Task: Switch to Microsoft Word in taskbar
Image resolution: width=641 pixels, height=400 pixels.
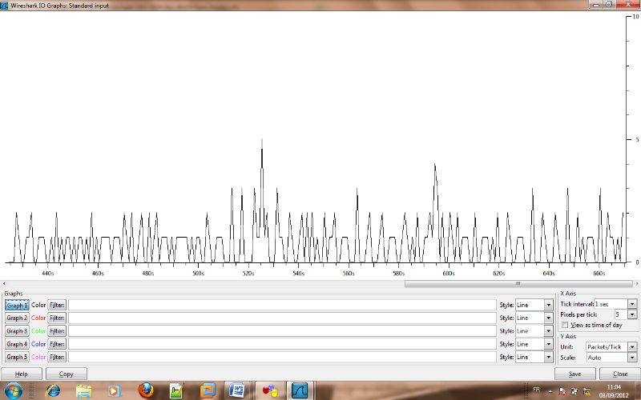Action: (x=236, y=390)
